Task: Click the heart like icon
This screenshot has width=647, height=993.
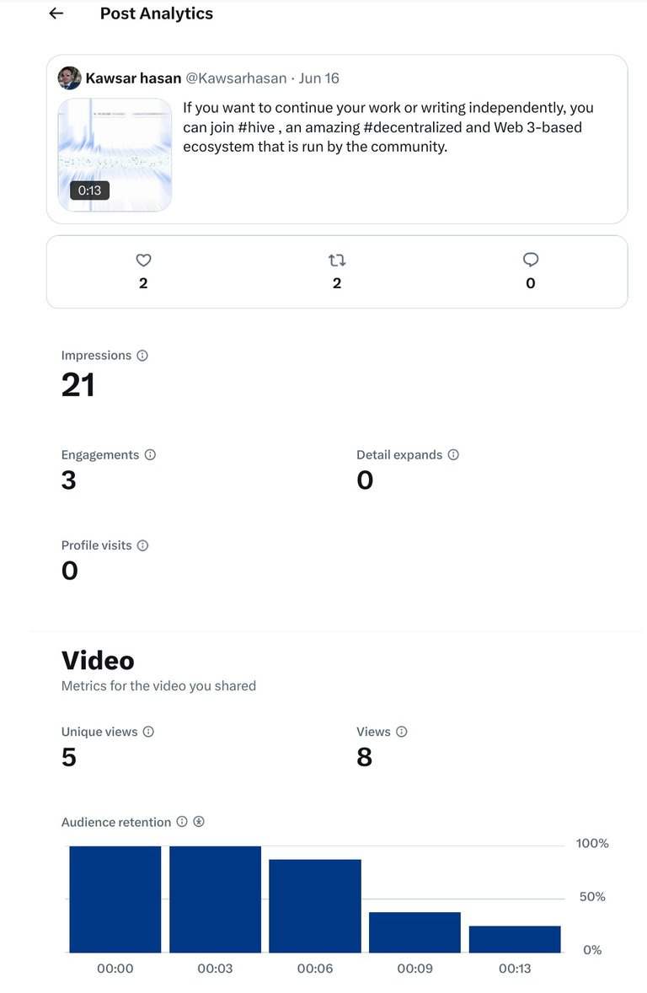Action: tap(144, 260)
